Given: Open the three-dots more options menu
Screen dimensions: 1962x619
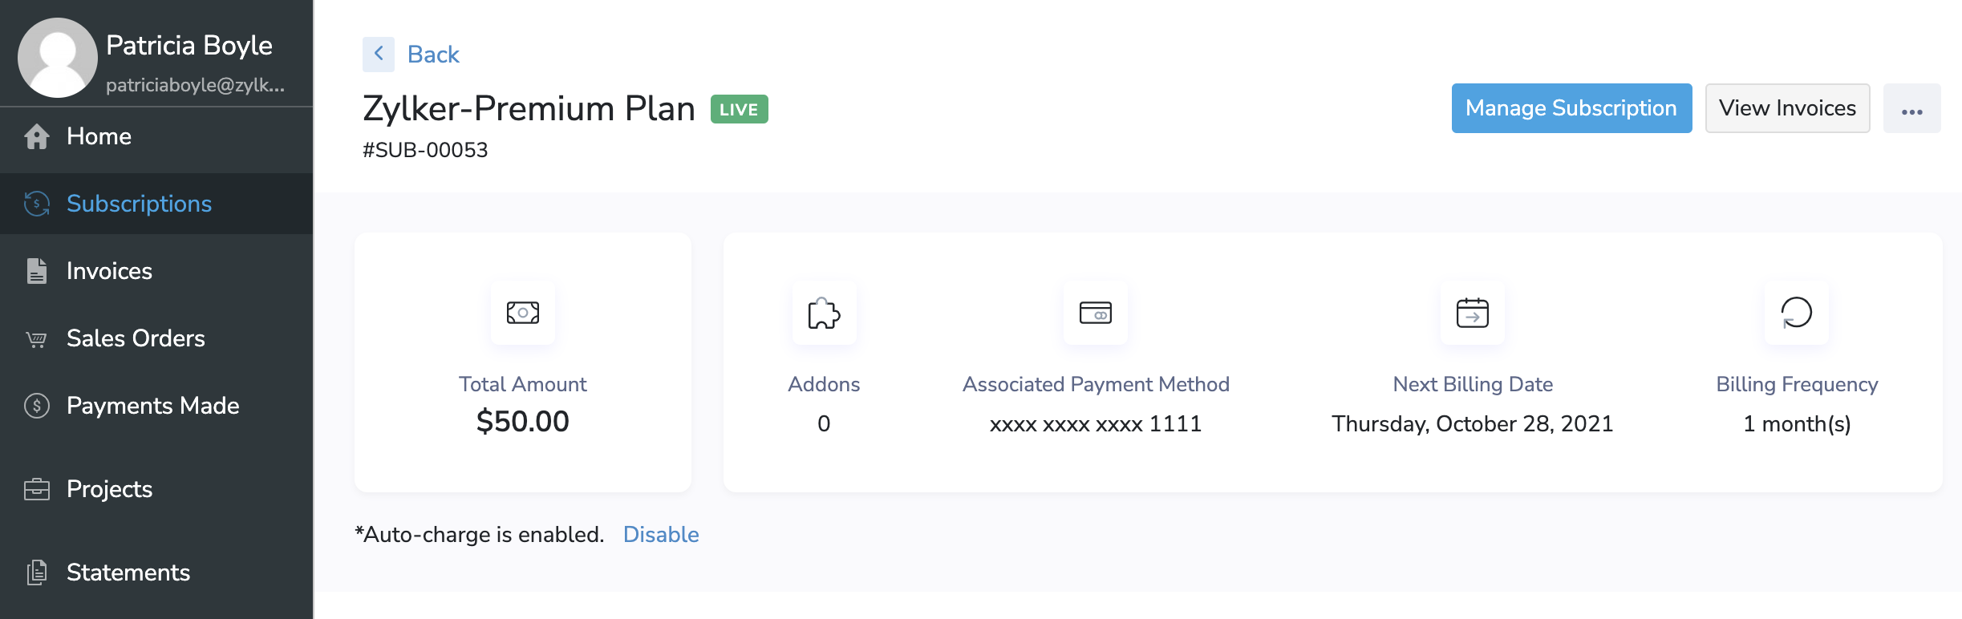Looking at the screenshot, I should point(1912,109).
